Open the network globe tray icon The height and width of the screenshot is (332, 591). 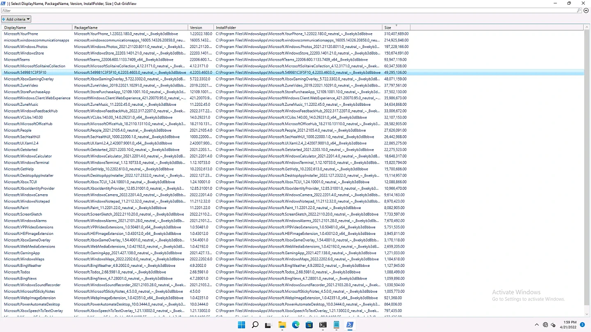[x=545, y=325]
